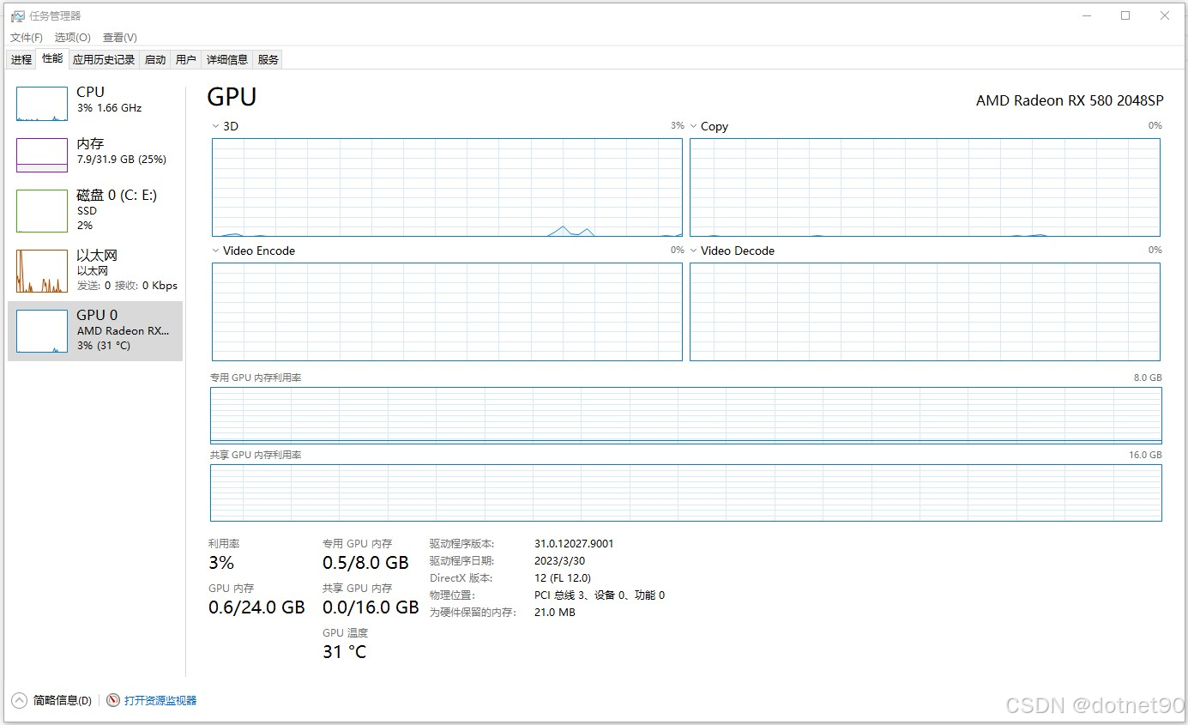Click the Video Decode usage graph
The image size is (1188, 725).
tap(925, 311)
